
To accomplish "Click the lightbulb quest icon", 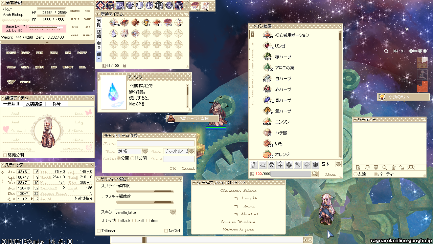I will tap(382, 97).
